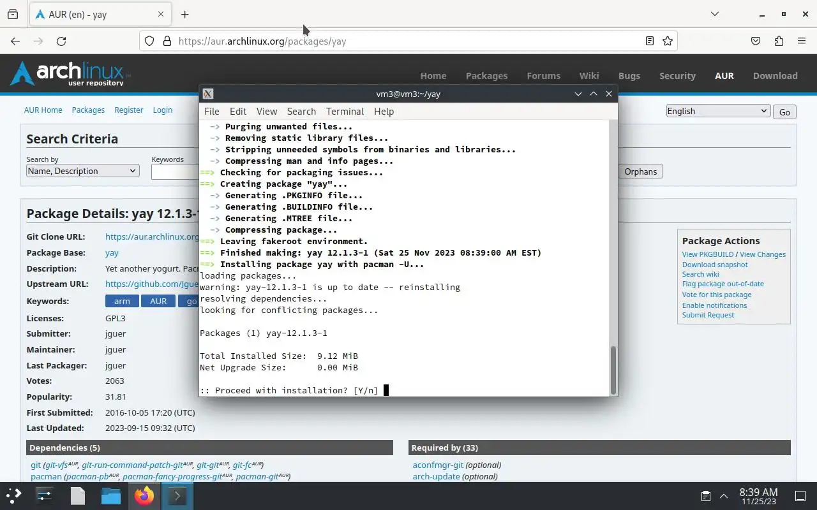
Task: Focus the aur.archlinux.org URL bar
Action: [408, 41]
